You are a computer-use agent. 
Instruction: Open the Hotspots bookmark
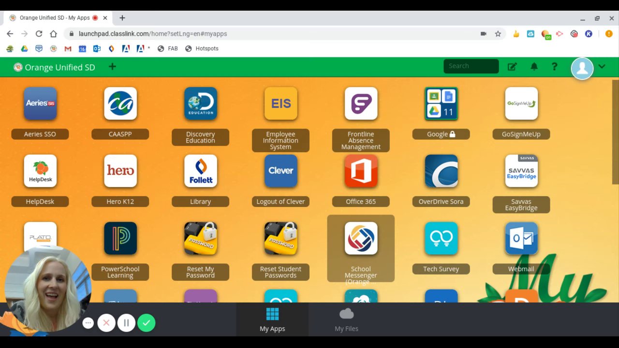(x=202, y=49)
